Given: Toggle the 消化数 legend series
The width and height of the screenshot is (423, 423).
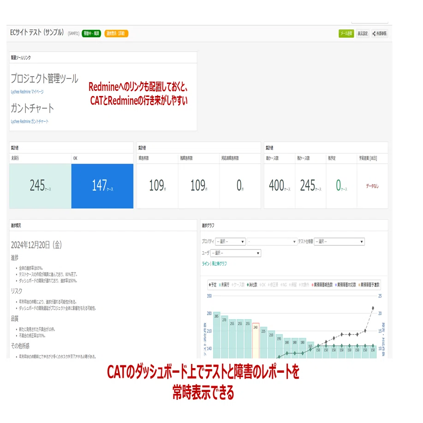Looking at the screenshot, I should [252, 285].
